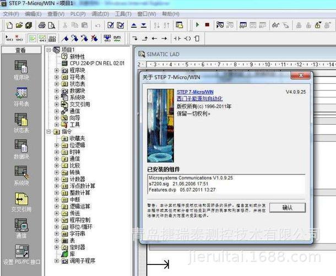Click the Line Down ladder tool
The width and height of the screenshot is (336, 276).
(x=135, y=39)
